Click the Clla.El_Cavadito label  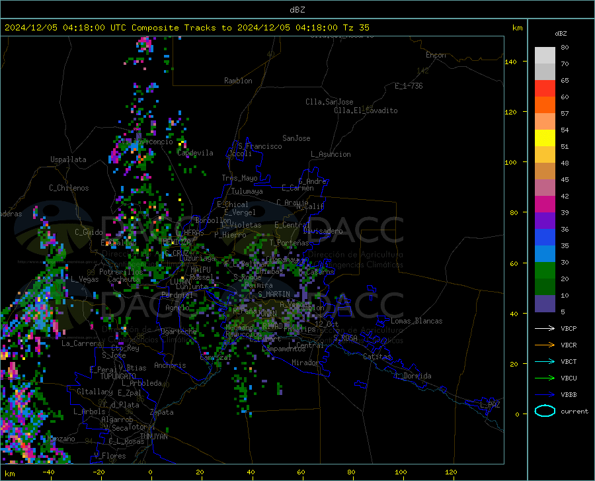(366, 110)
